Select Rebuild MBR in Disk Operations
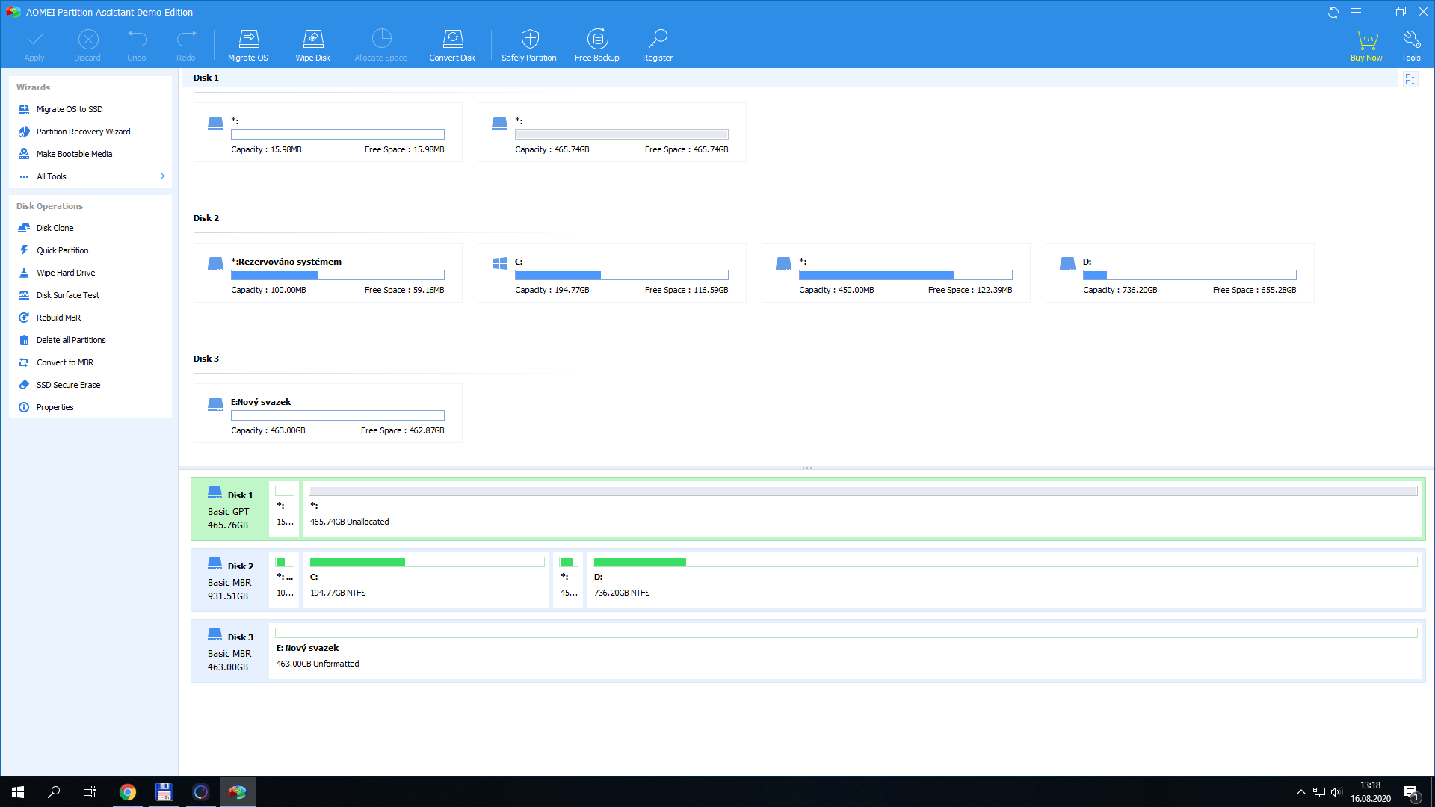Screen dimensions: 1435x807 (58, 318)
